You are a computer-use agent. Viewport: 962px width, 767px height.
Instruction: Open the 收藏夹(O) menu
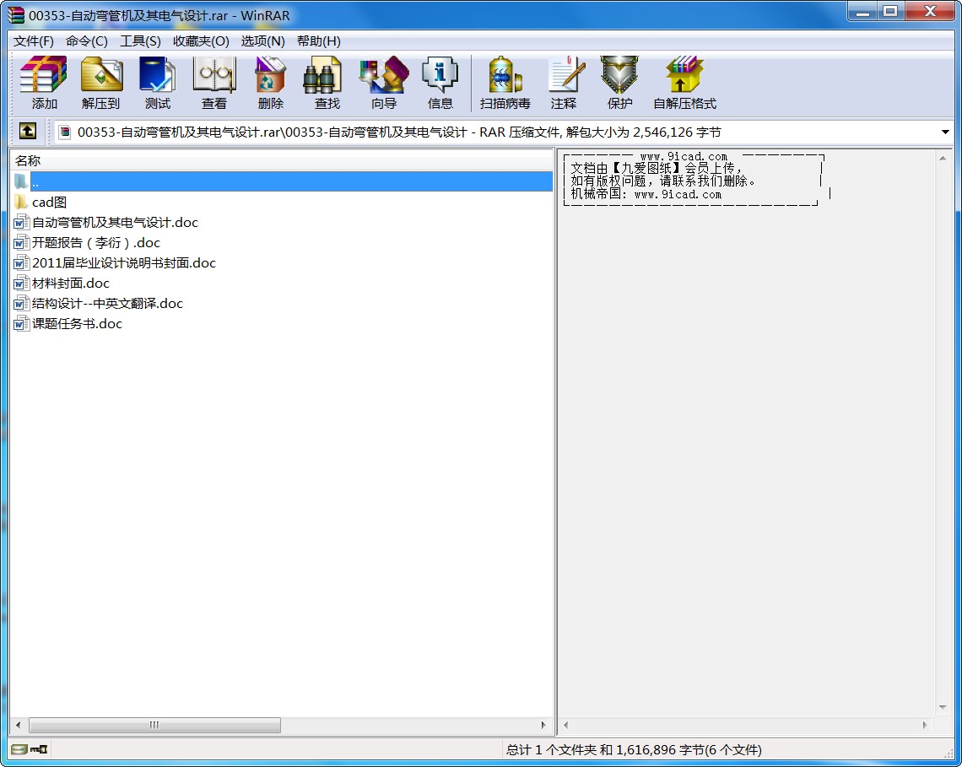coord(201,41)
